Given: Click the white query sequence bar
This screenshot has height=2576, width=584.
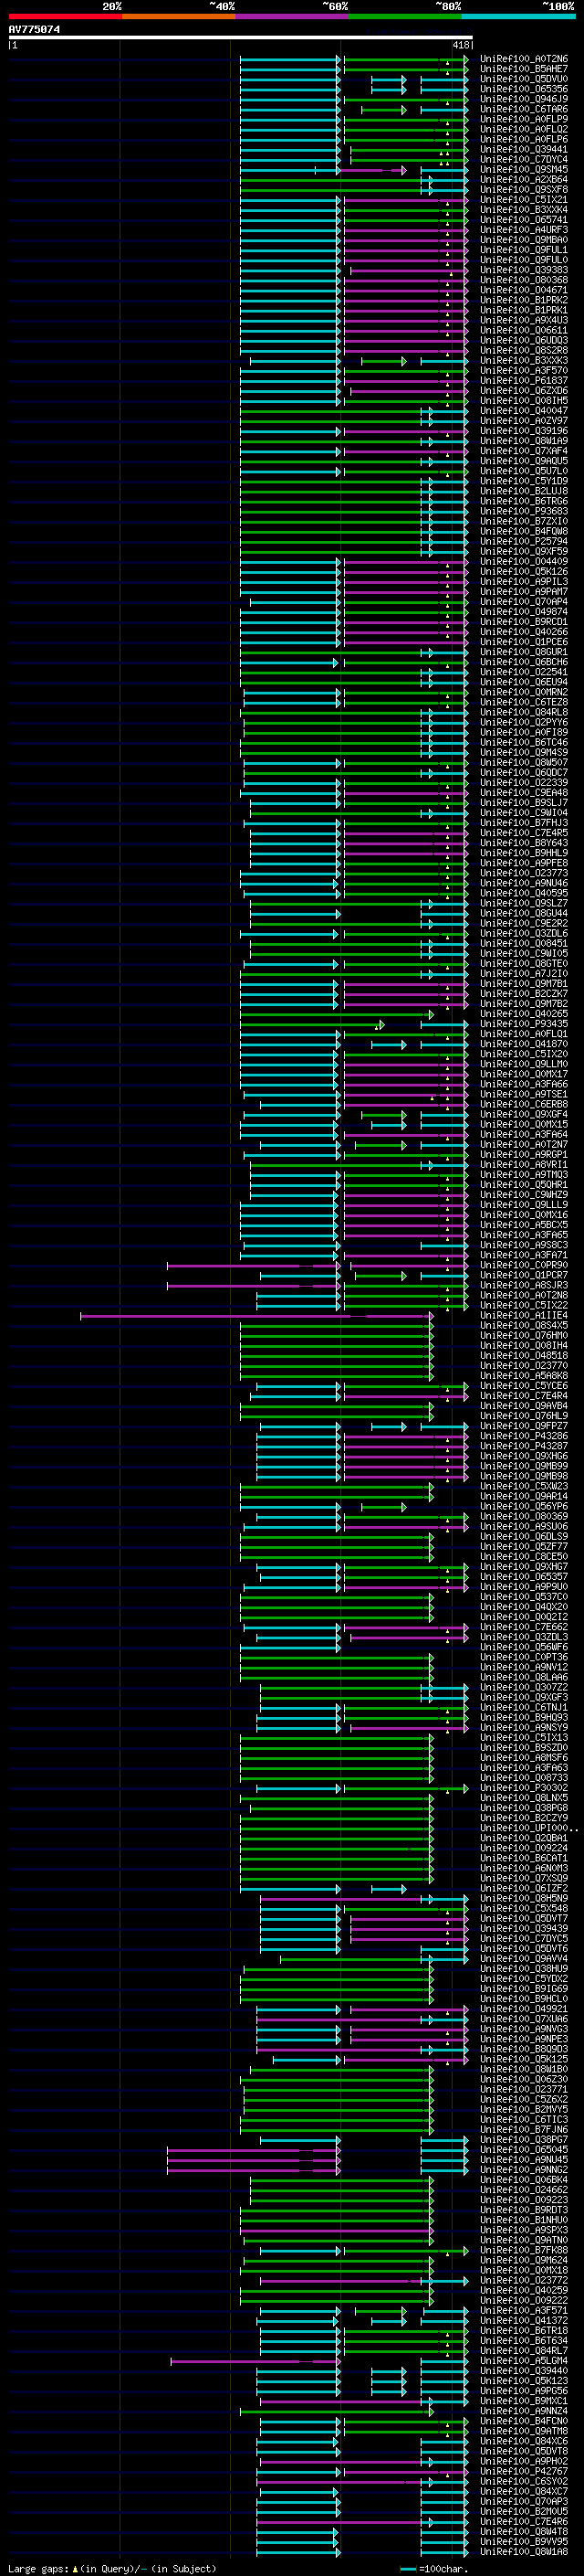Looking at the screenshot, I should (240, 37).
